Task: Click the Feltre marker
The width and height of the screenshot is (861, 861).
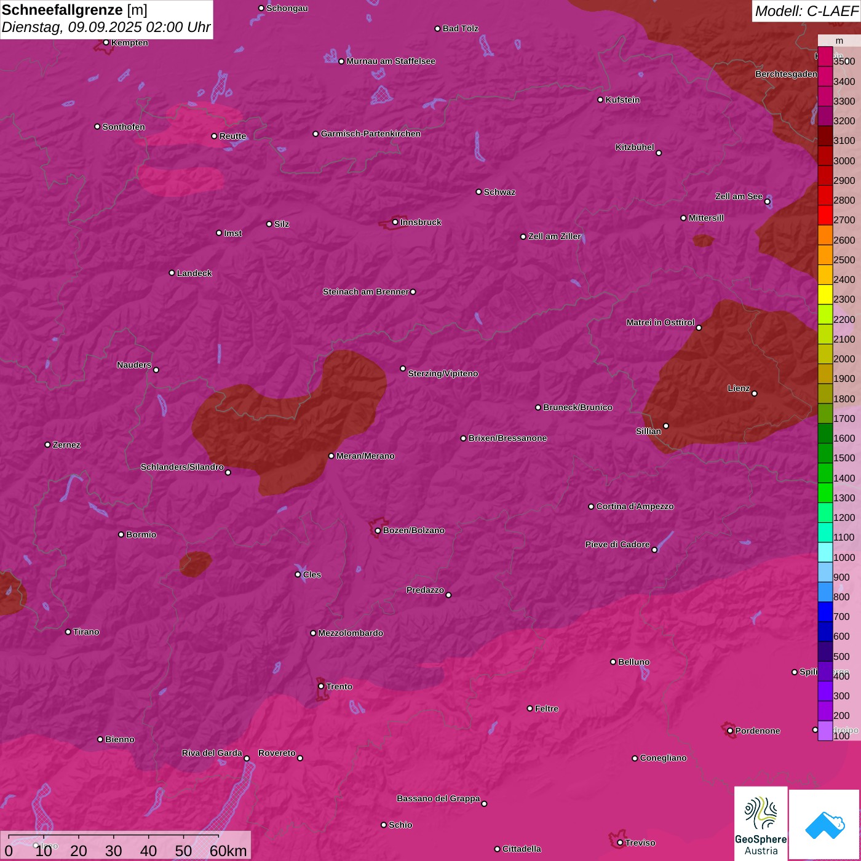Action: click(530, 708)
